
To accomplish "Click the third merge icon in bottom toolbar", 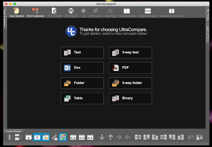I will tap(155, 137).
